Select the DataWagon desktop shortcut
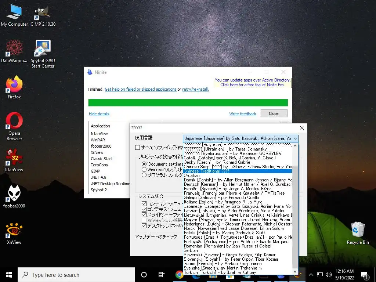Viewport: 376px width, 282px height. click(14, 51)
